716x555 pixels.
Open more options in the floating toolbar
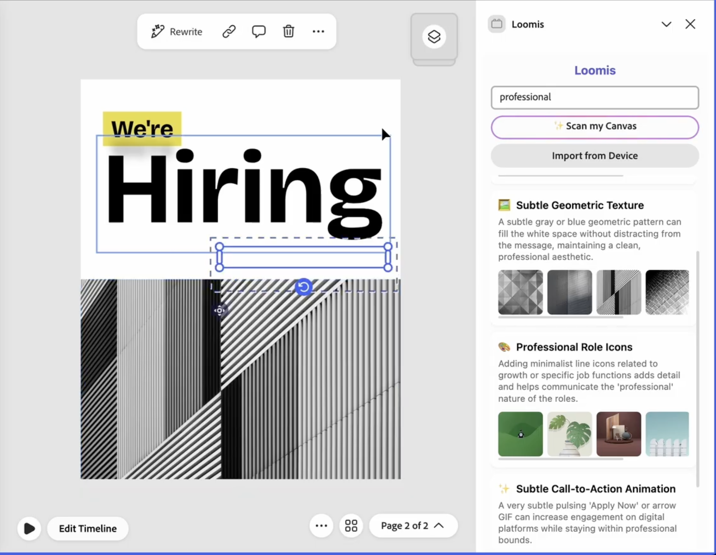318,31
